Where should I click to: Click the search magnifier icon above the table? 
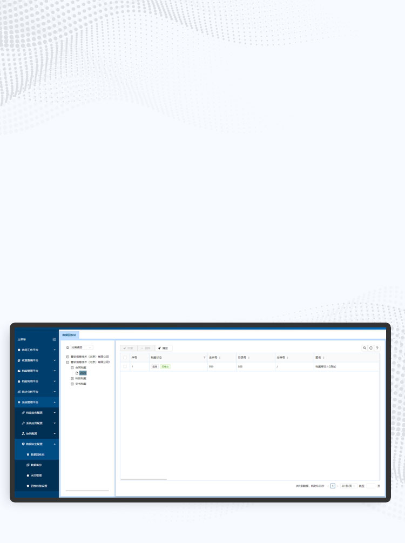point(364,348)
